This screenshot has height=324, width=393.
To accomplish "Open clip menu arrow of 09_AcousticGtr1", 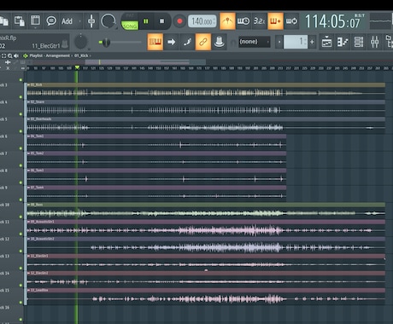I will pyautogui.click(x=29, y=222).
